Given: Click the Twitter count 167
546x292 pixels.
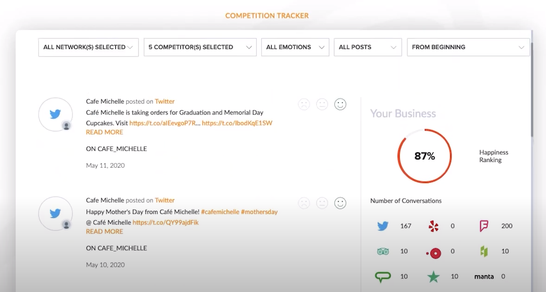Looking at the screenshot, I should pyautogui.click(x=406, y=226).
